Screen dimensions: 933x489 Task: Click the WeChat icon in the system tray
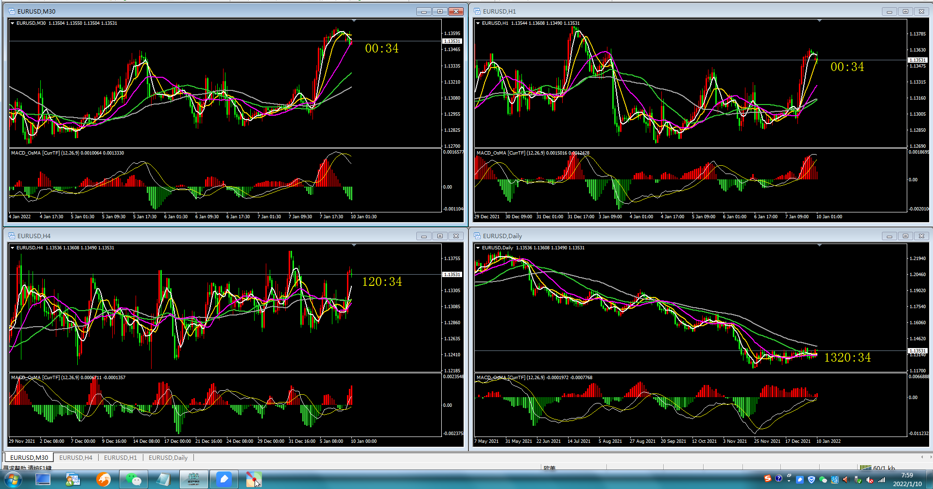823,480
